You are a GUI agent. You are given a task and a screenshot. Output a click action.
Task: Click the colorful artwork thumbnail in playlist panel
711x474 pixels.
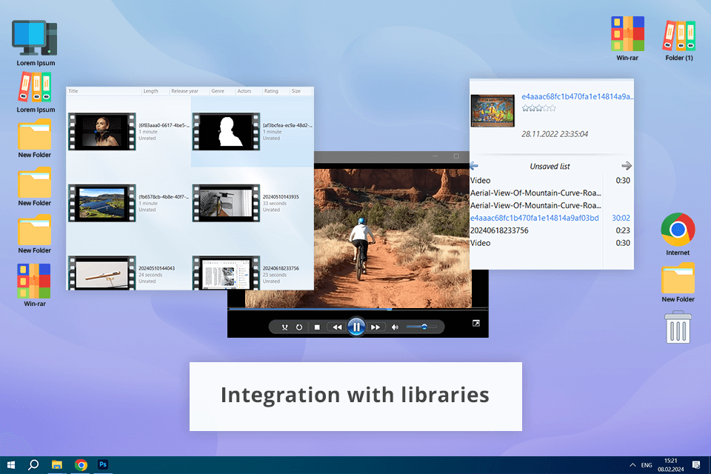point(493,110)
